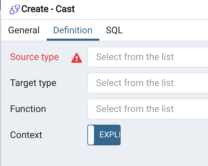Click the red Source type label
This screenshot has width=208, height=166.
34,57
